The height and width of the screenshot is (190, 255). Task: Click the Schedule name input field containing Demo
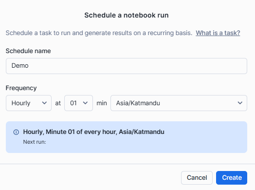tap(127, 66)
